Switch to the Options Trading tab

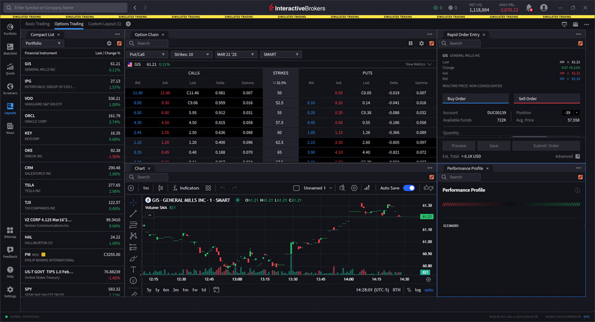click(69, 24)
